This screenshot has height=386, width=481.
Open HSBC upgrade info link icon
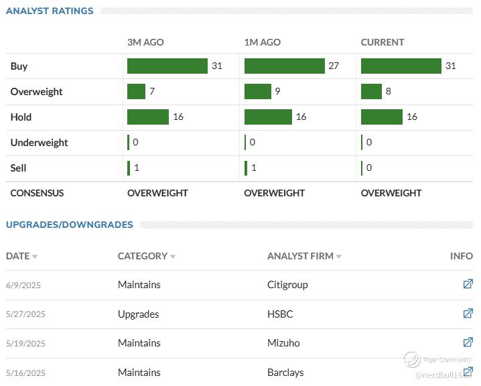click(468, 313)
